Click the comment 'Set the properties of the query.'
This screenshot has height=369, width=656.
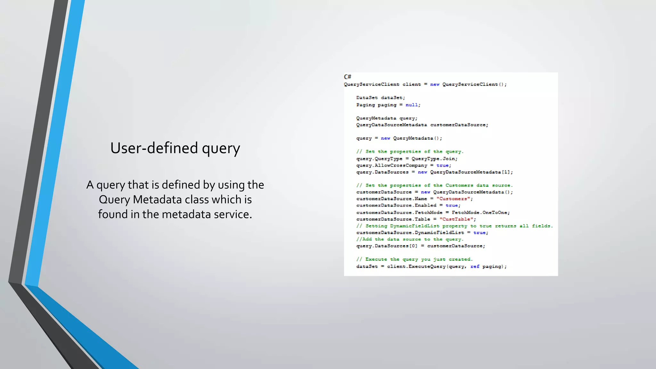click(410, 152)
